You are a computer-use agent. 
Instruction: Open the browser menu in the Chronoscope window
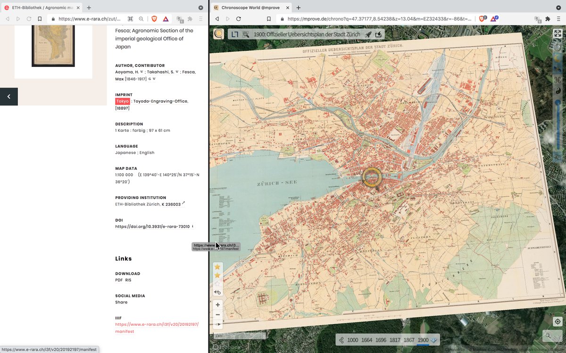point(559,19)
